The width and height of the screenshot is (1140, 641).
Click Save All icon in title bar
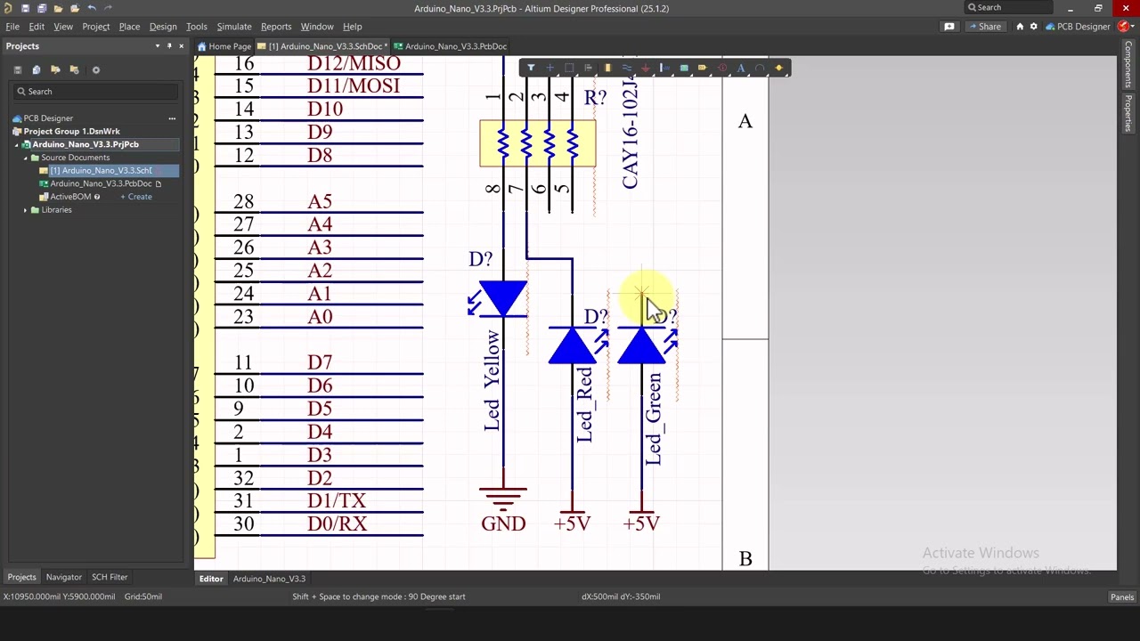click(42, 8)
